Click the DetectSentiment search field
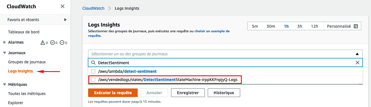This screenshot has width=371, height=107. coord(225,62)
